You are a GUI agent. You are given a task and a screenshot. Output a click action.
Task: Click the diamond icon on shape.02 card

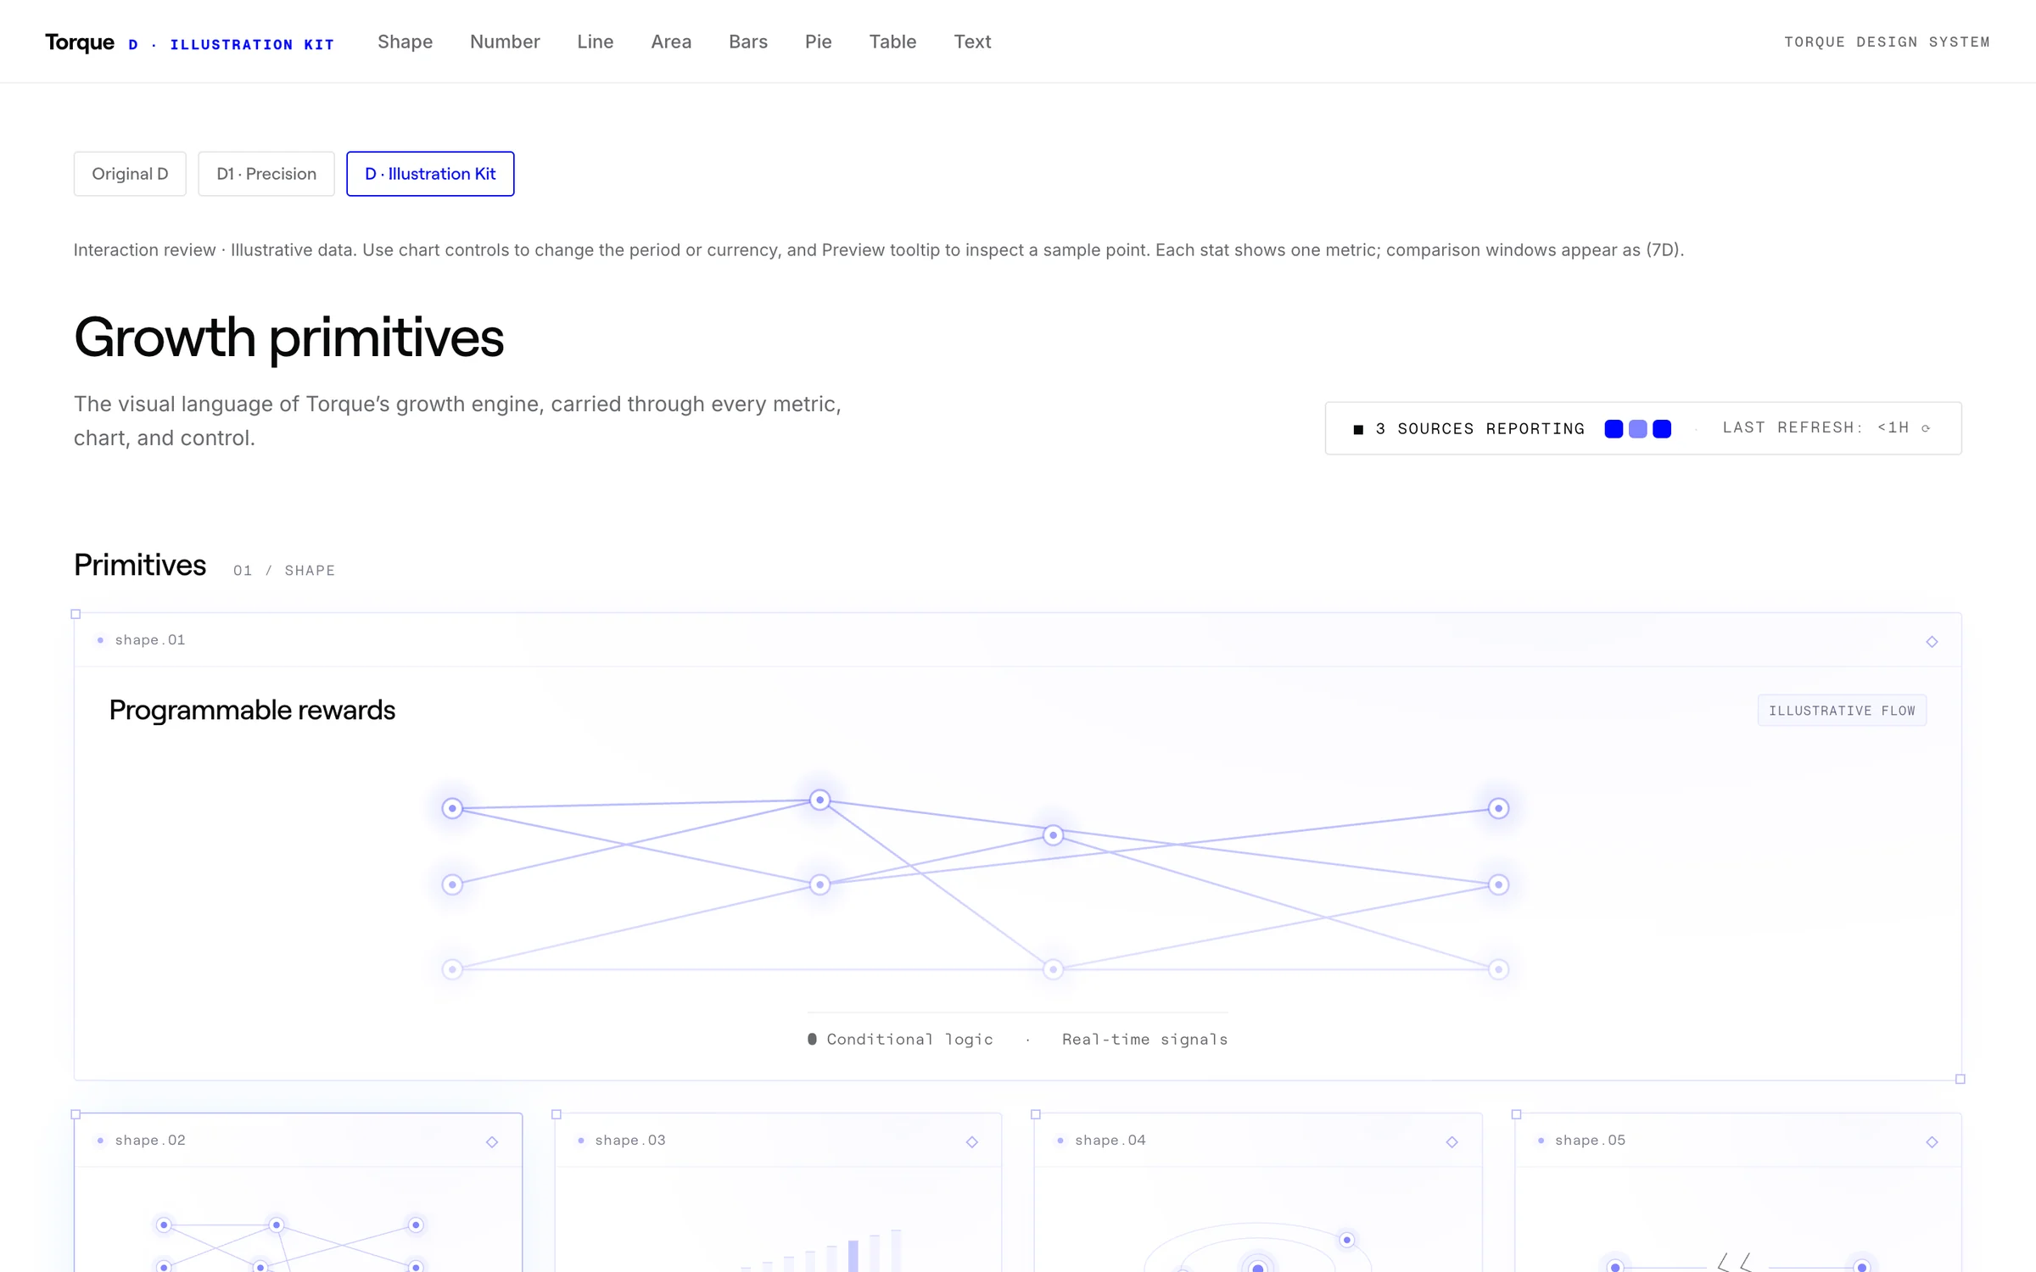(492, 1141)
